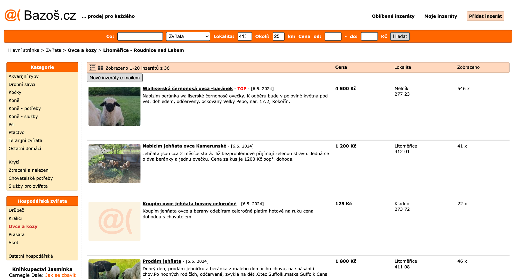Open Oblíbené inzeráty from top menu

[393, 16]
